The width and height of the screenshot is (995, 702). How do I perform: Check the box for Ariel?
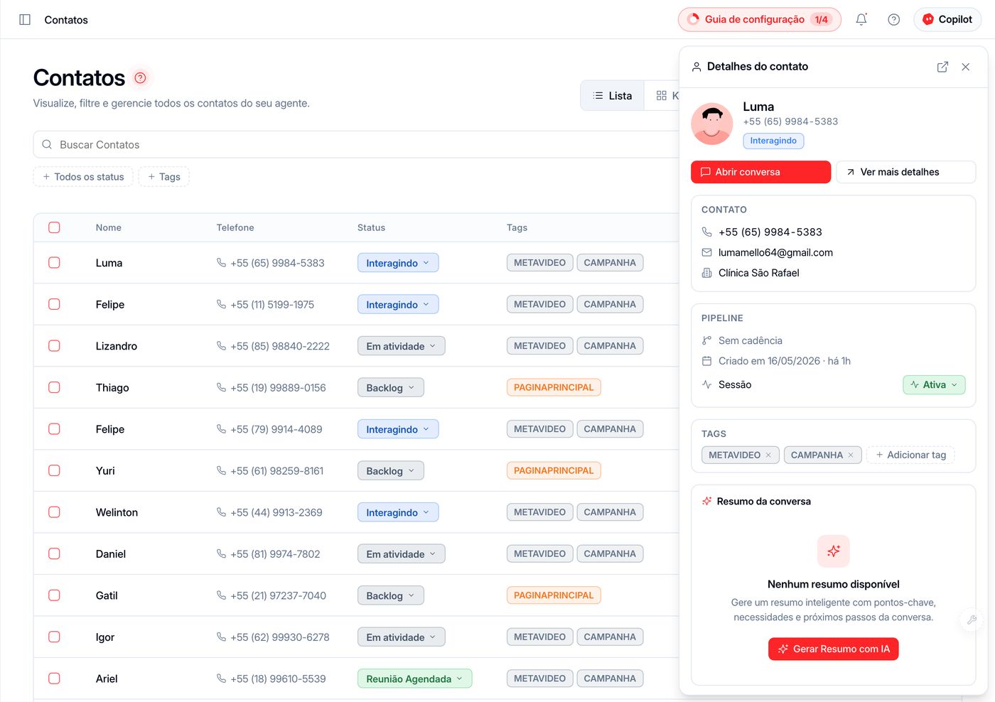pos(54,679)
